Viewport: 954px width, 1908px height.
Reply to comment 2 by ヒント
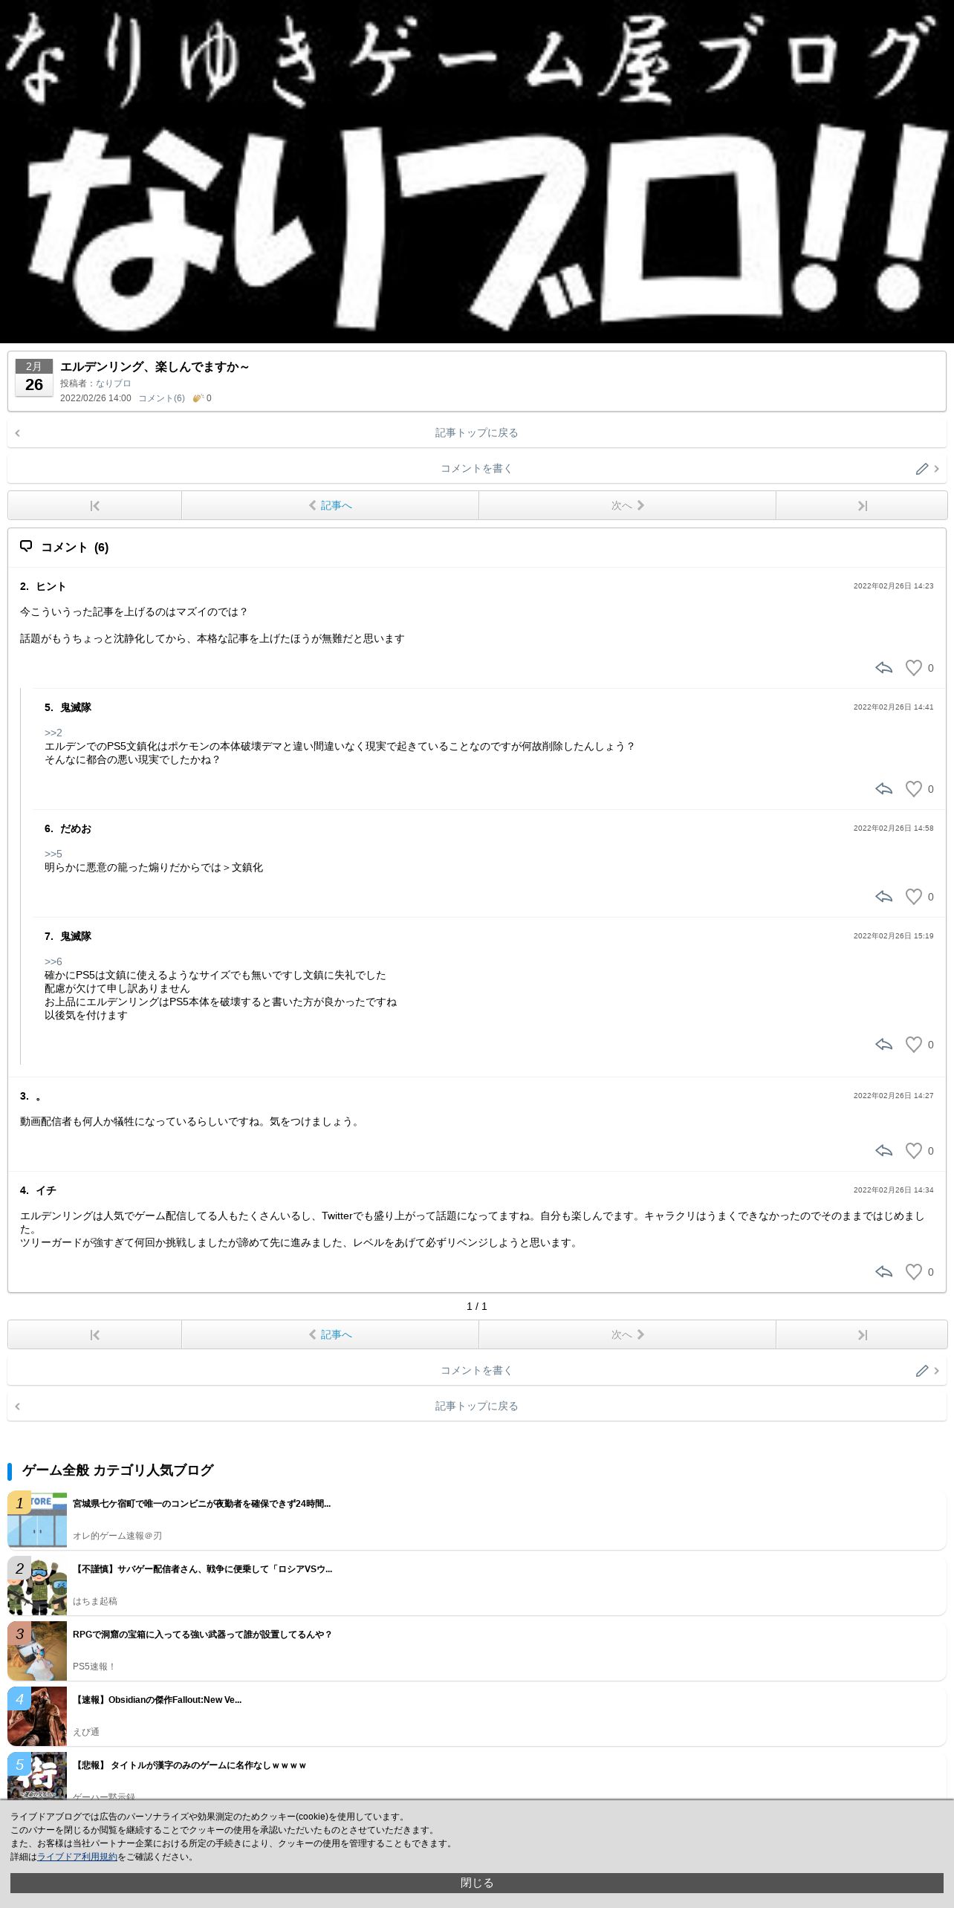[883, 668]
